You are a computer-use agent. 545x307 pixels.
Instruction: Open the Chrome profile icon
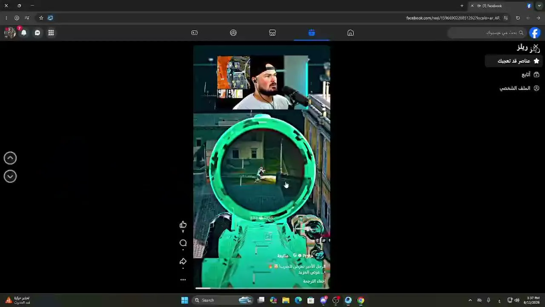pyautogui.click(x=17, y=18)
